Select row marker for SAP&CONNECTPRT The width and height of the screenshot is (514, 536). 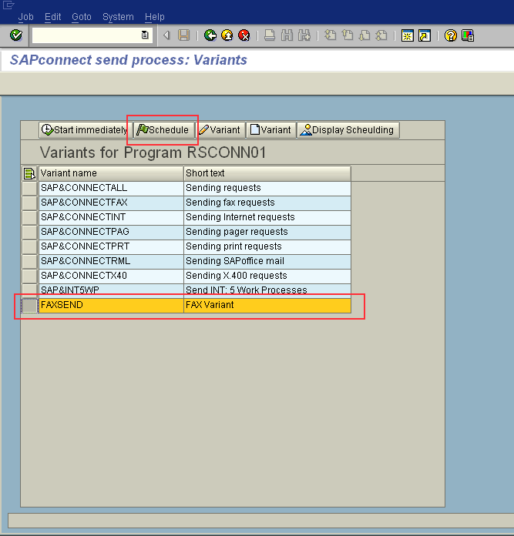pyautogui.click(x=30, y=247)
